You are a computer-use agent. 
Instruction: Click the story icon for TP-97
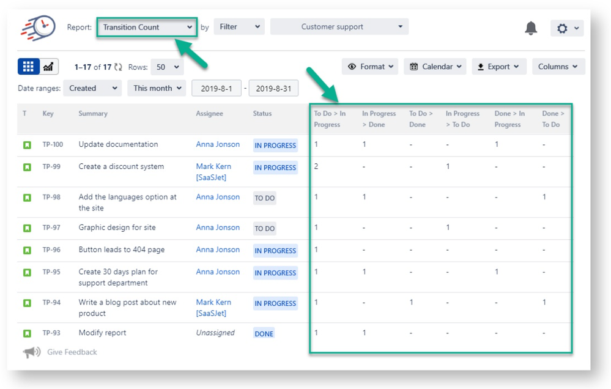(27, 228)
